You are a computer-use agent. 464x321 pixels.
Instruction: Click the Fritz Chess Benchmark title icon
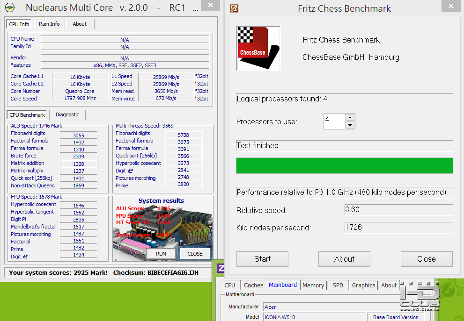coord(234,8)
